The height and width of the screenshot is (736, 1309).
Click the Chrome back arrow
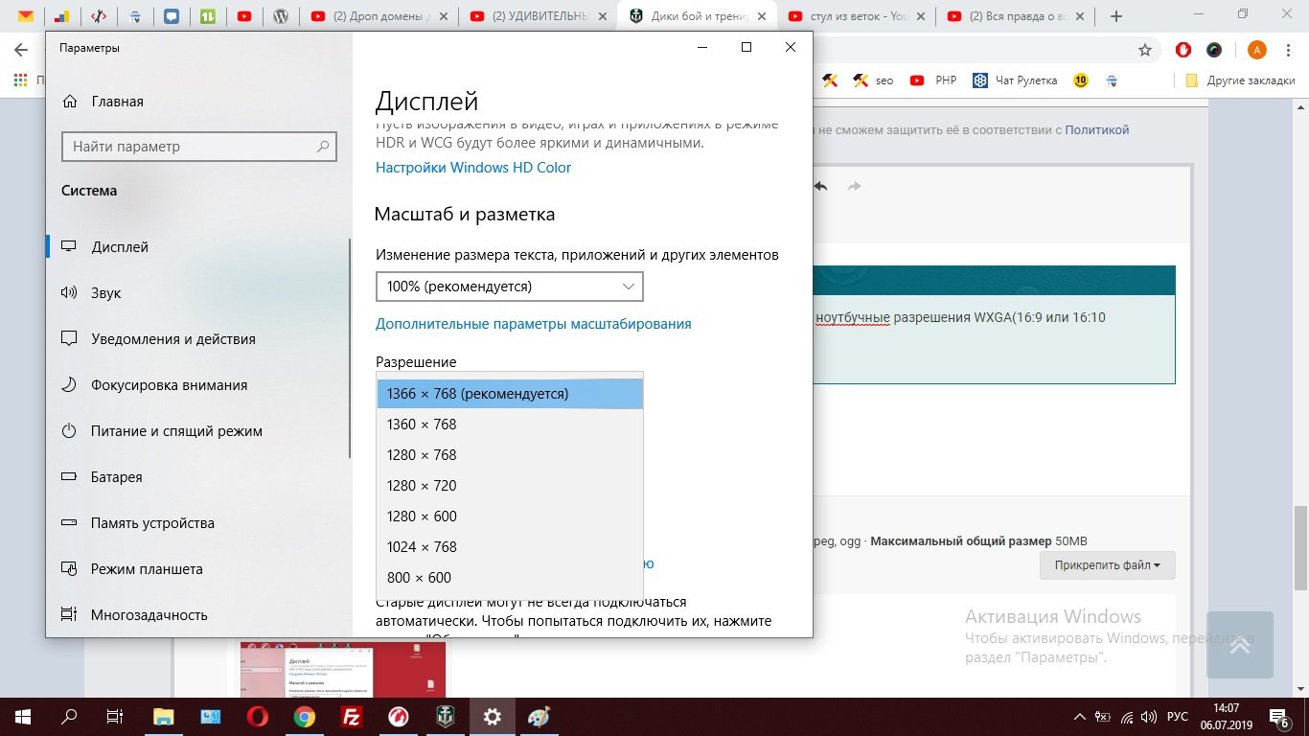coord(21,50)
